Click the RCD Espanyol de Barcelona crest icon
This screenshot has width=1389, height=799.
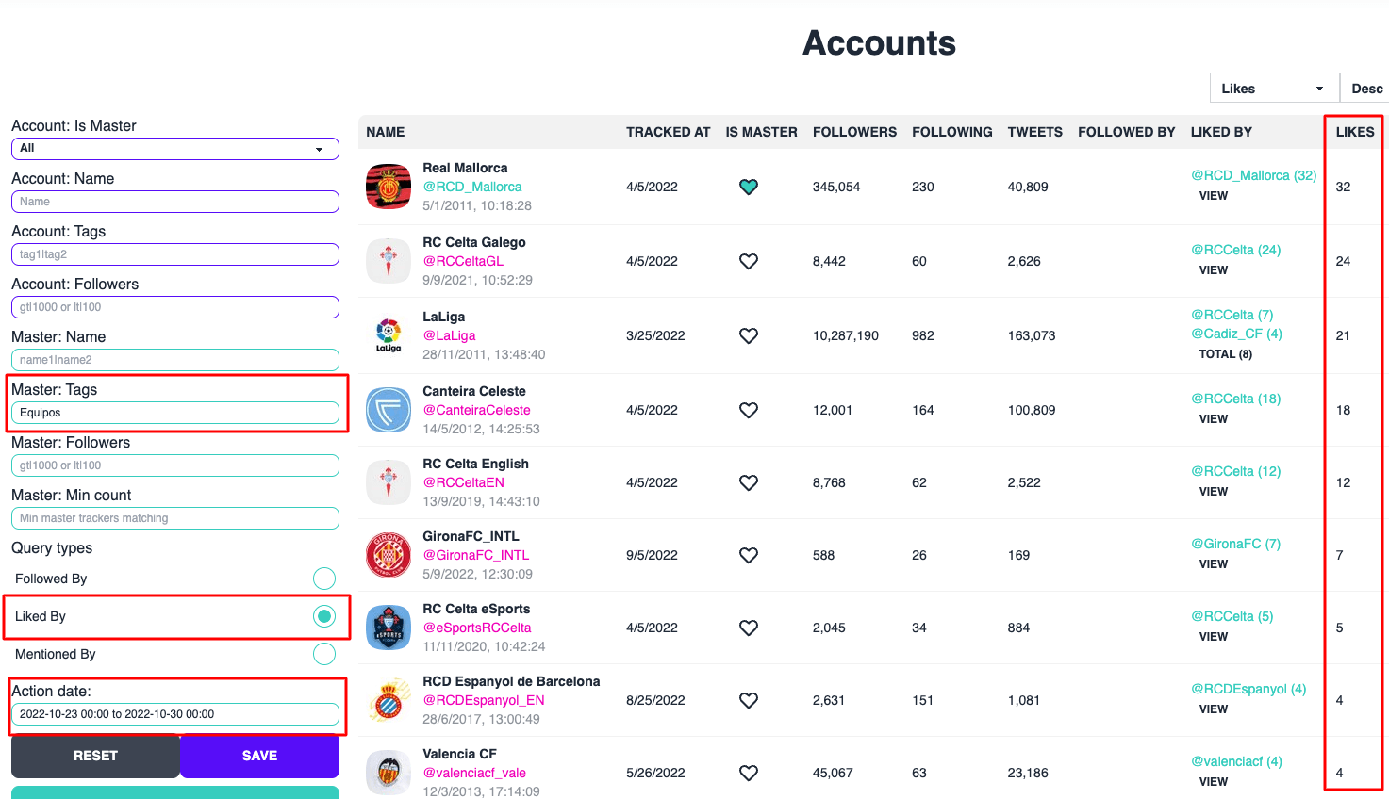(388, 699)
